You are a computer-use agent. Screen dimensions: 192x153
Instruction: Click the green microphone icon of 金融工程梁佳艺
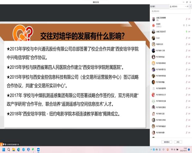tap(187, 32)
